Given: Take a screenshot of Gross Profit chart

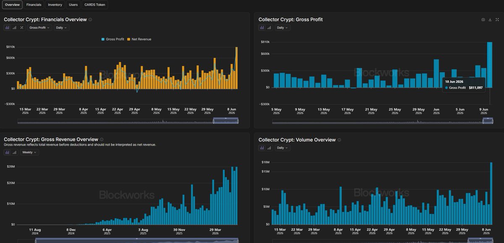Looking at the screenshot, I should click(x=483, y=20).
